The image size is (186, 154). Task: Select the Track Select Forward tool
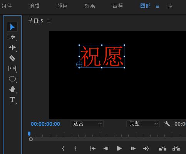[12, 37]
